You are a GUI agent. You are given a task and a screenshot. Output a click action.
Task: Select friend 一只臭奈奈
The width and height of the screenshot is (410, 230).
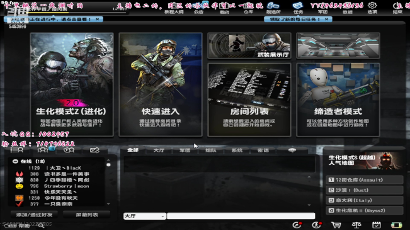58,204
